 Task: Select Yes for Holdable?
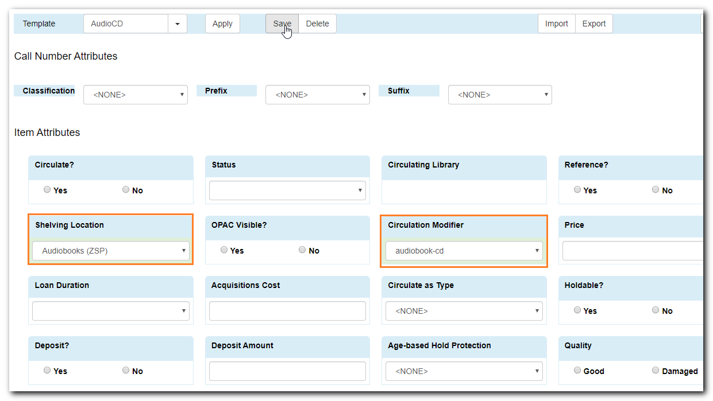coord(577,310)
